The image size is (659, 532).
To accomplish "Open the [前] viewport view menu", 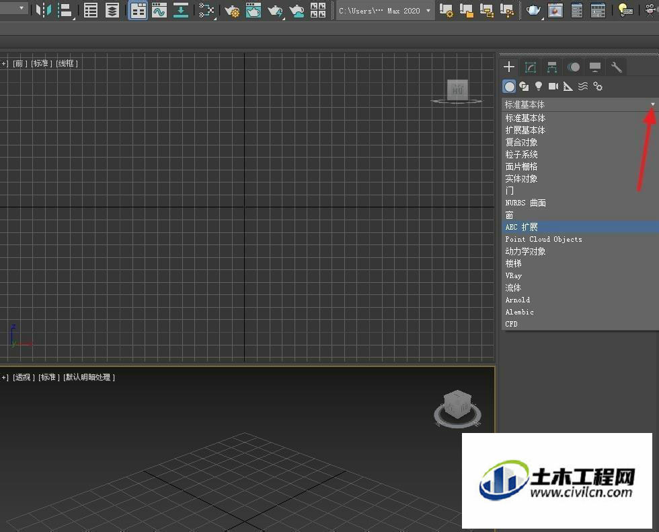I will (20, 63).
